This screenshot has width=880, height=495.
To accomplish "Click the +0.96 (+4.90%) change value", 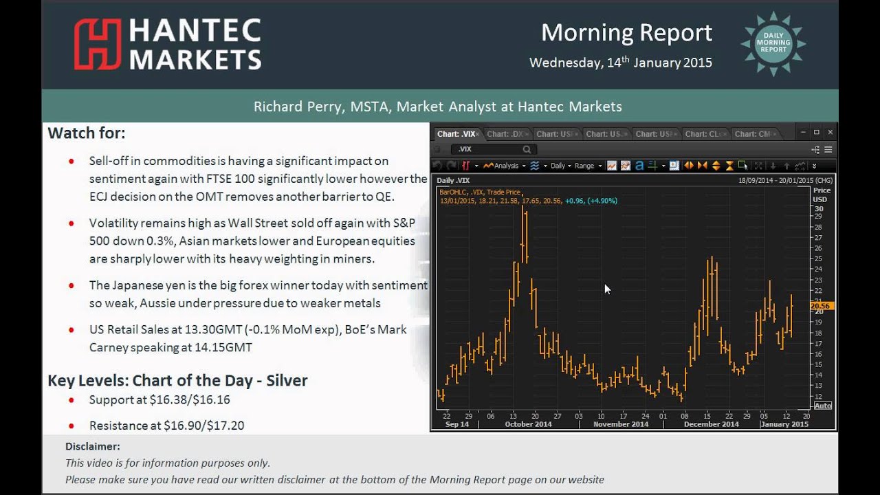I will [x=591, y=201].
